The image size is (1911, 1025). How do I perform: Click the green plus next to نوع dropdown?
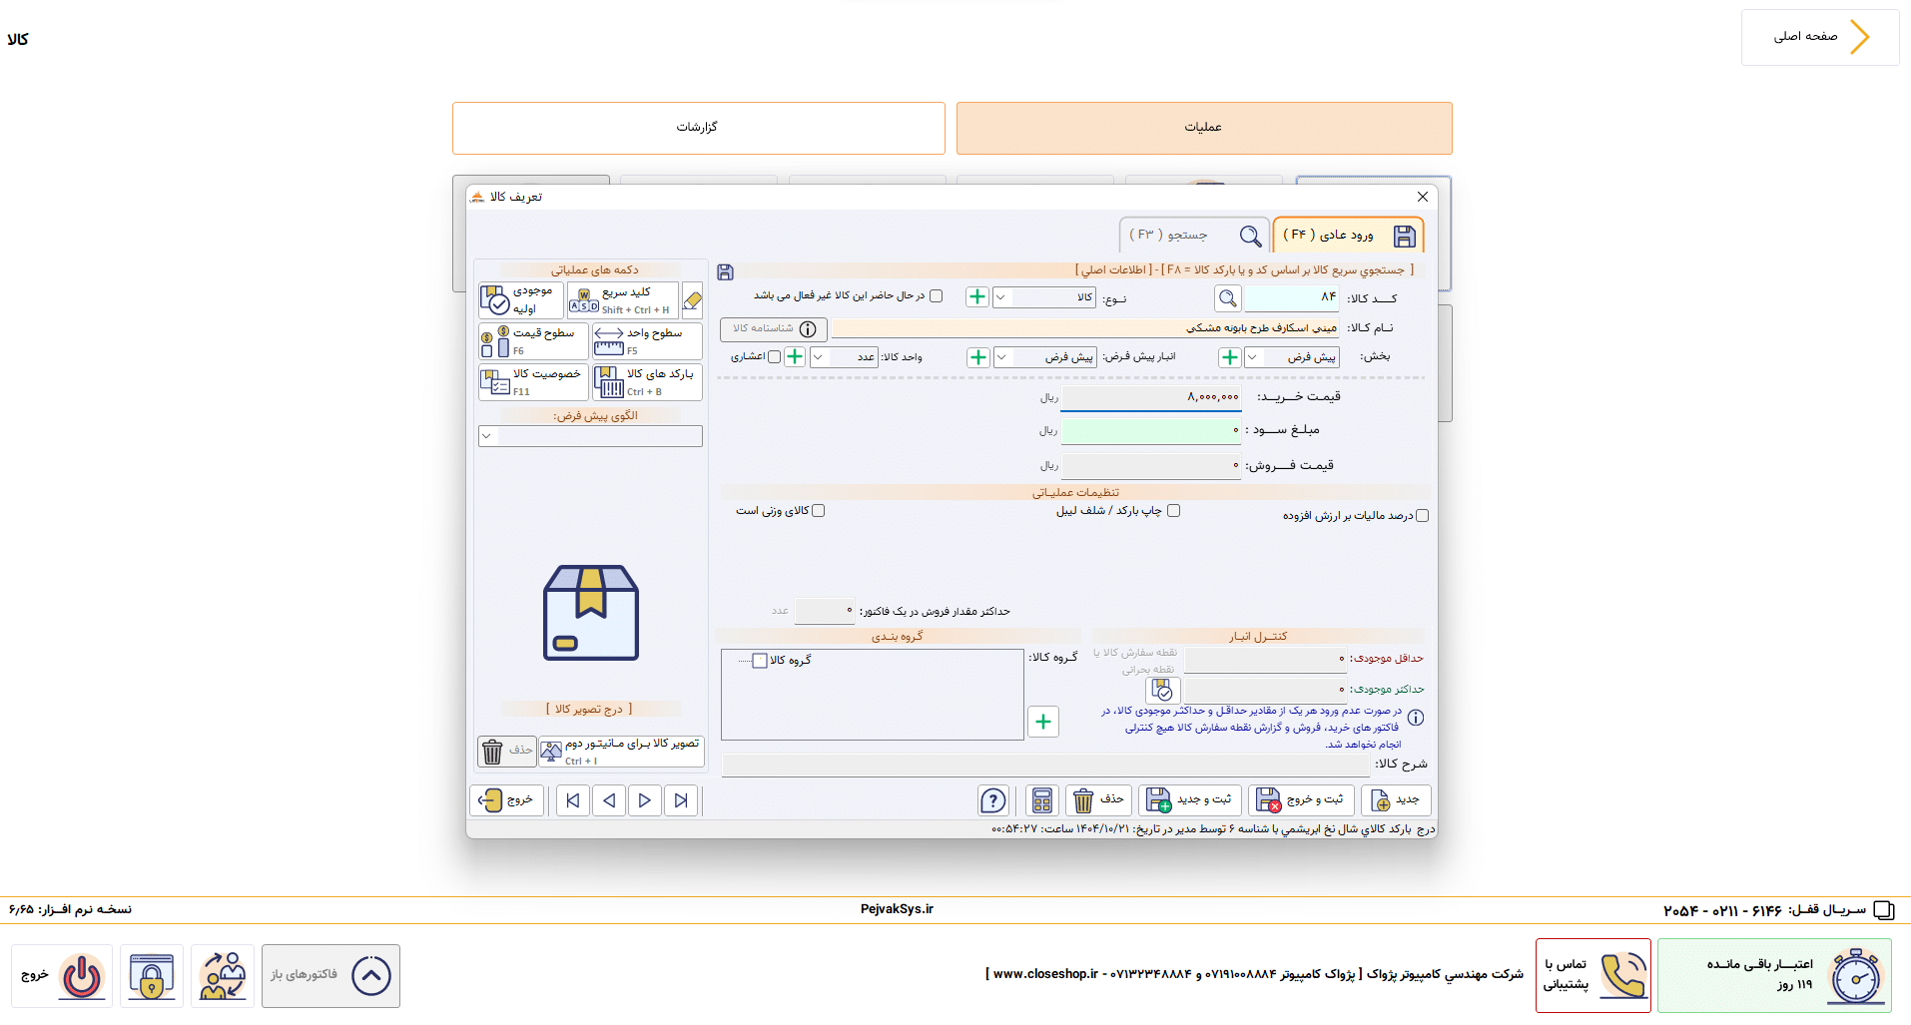click(x=977, y=297)
